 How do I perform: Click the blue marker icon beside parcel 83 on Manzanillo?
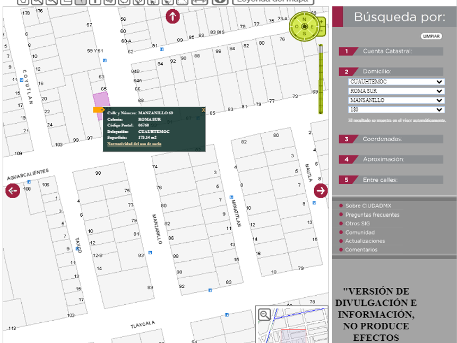pyautogui.click(x=150, y=253)
